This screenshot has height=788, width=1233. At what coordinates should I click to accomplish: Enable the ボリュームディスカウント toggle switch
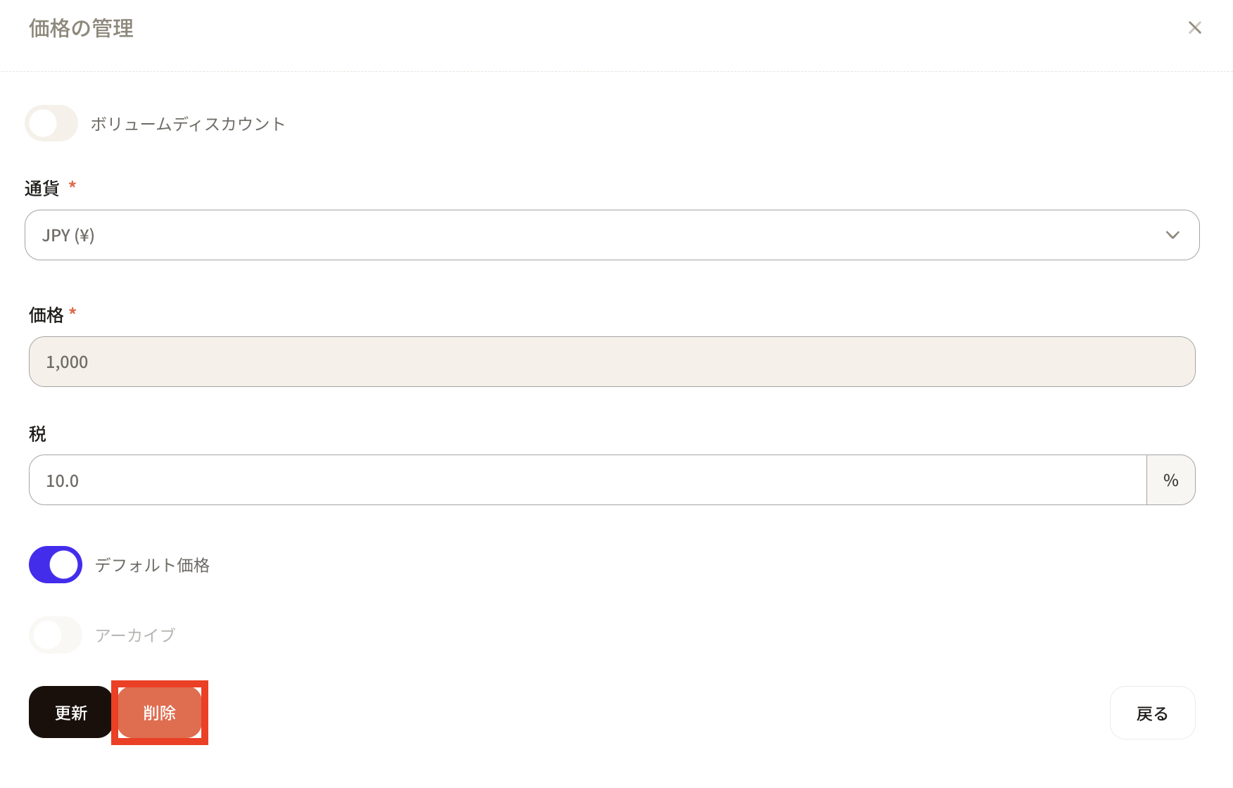pyautogui.click(x=51, y=124)
